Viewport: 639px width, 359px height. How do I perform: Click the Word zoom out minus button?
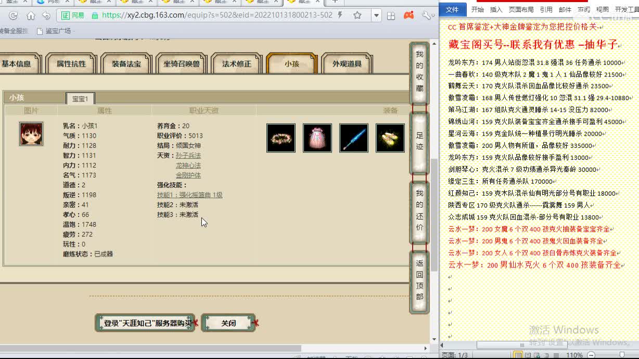pos(591,355)
